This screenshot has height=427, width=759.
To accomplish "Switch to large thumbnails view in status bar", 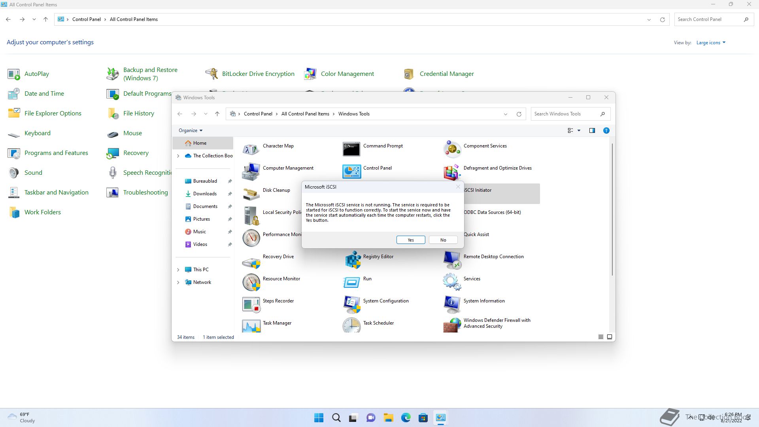I will pyautogui.click(x=610, y=337).
